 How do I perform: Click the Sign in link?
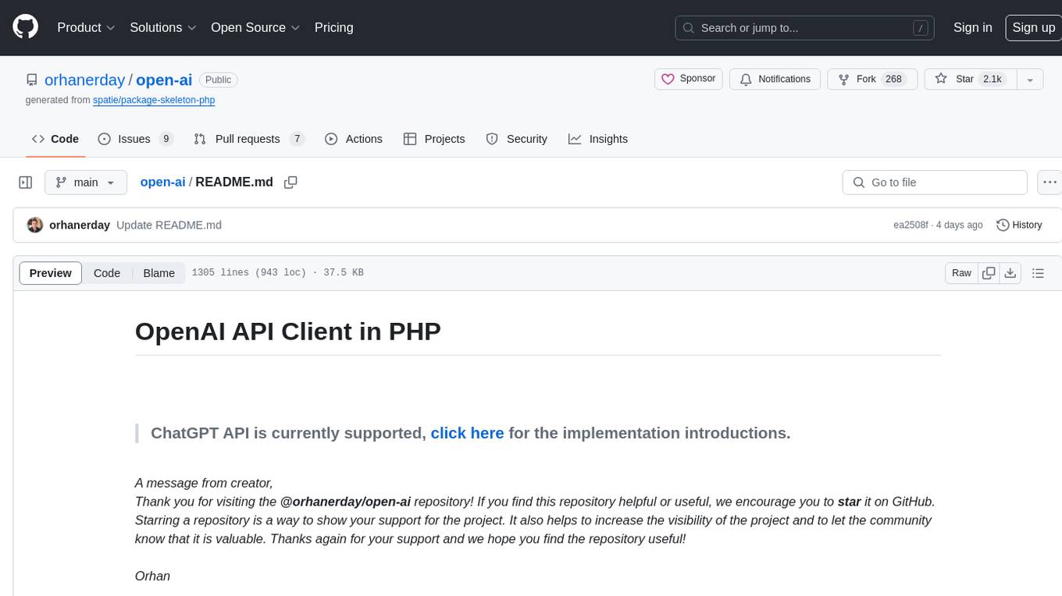tap(972, 27)
